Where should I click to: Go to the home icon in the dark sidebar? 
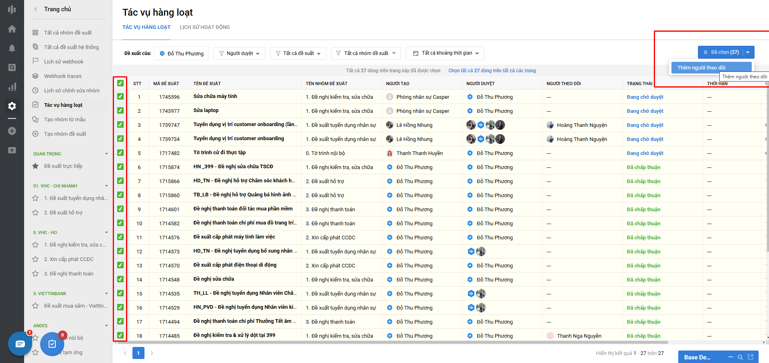[x=12, y=29]
